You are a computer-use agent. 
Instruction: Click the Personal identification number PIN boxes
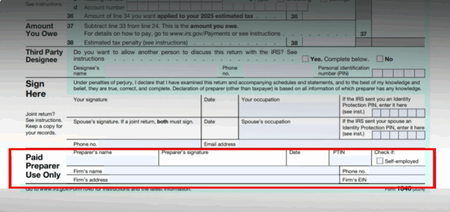point(398,74)
